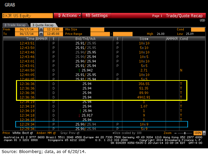The width and height of the screenshot is (208, 154).
Task: Click the 10x 9 size value
Action: point(144,124)
